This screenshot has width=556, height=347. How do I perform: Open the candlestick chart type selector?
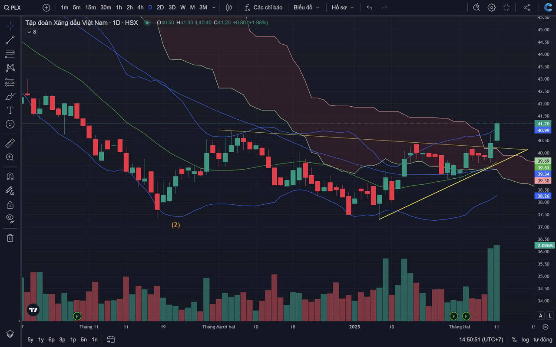229,7
